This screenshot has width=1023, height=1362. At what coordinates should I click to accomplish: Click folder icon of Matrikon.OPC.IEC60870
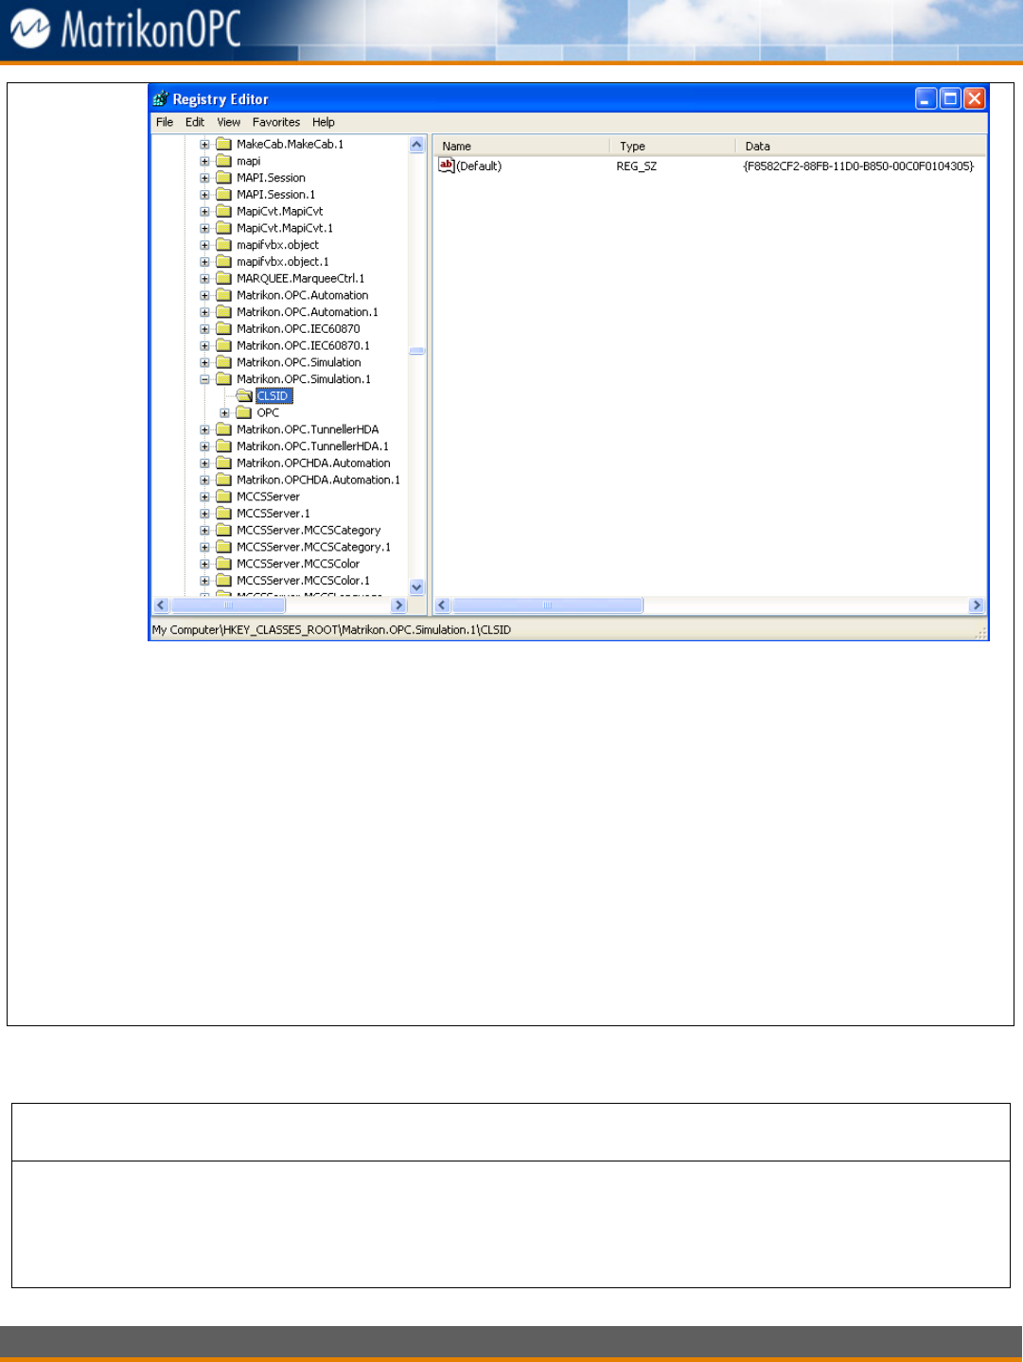[x=223, y=329]
